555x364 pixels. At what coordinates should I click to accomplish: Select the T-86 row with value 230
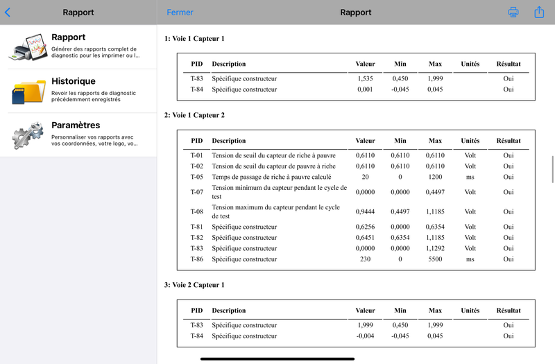[x=355, y=259]
